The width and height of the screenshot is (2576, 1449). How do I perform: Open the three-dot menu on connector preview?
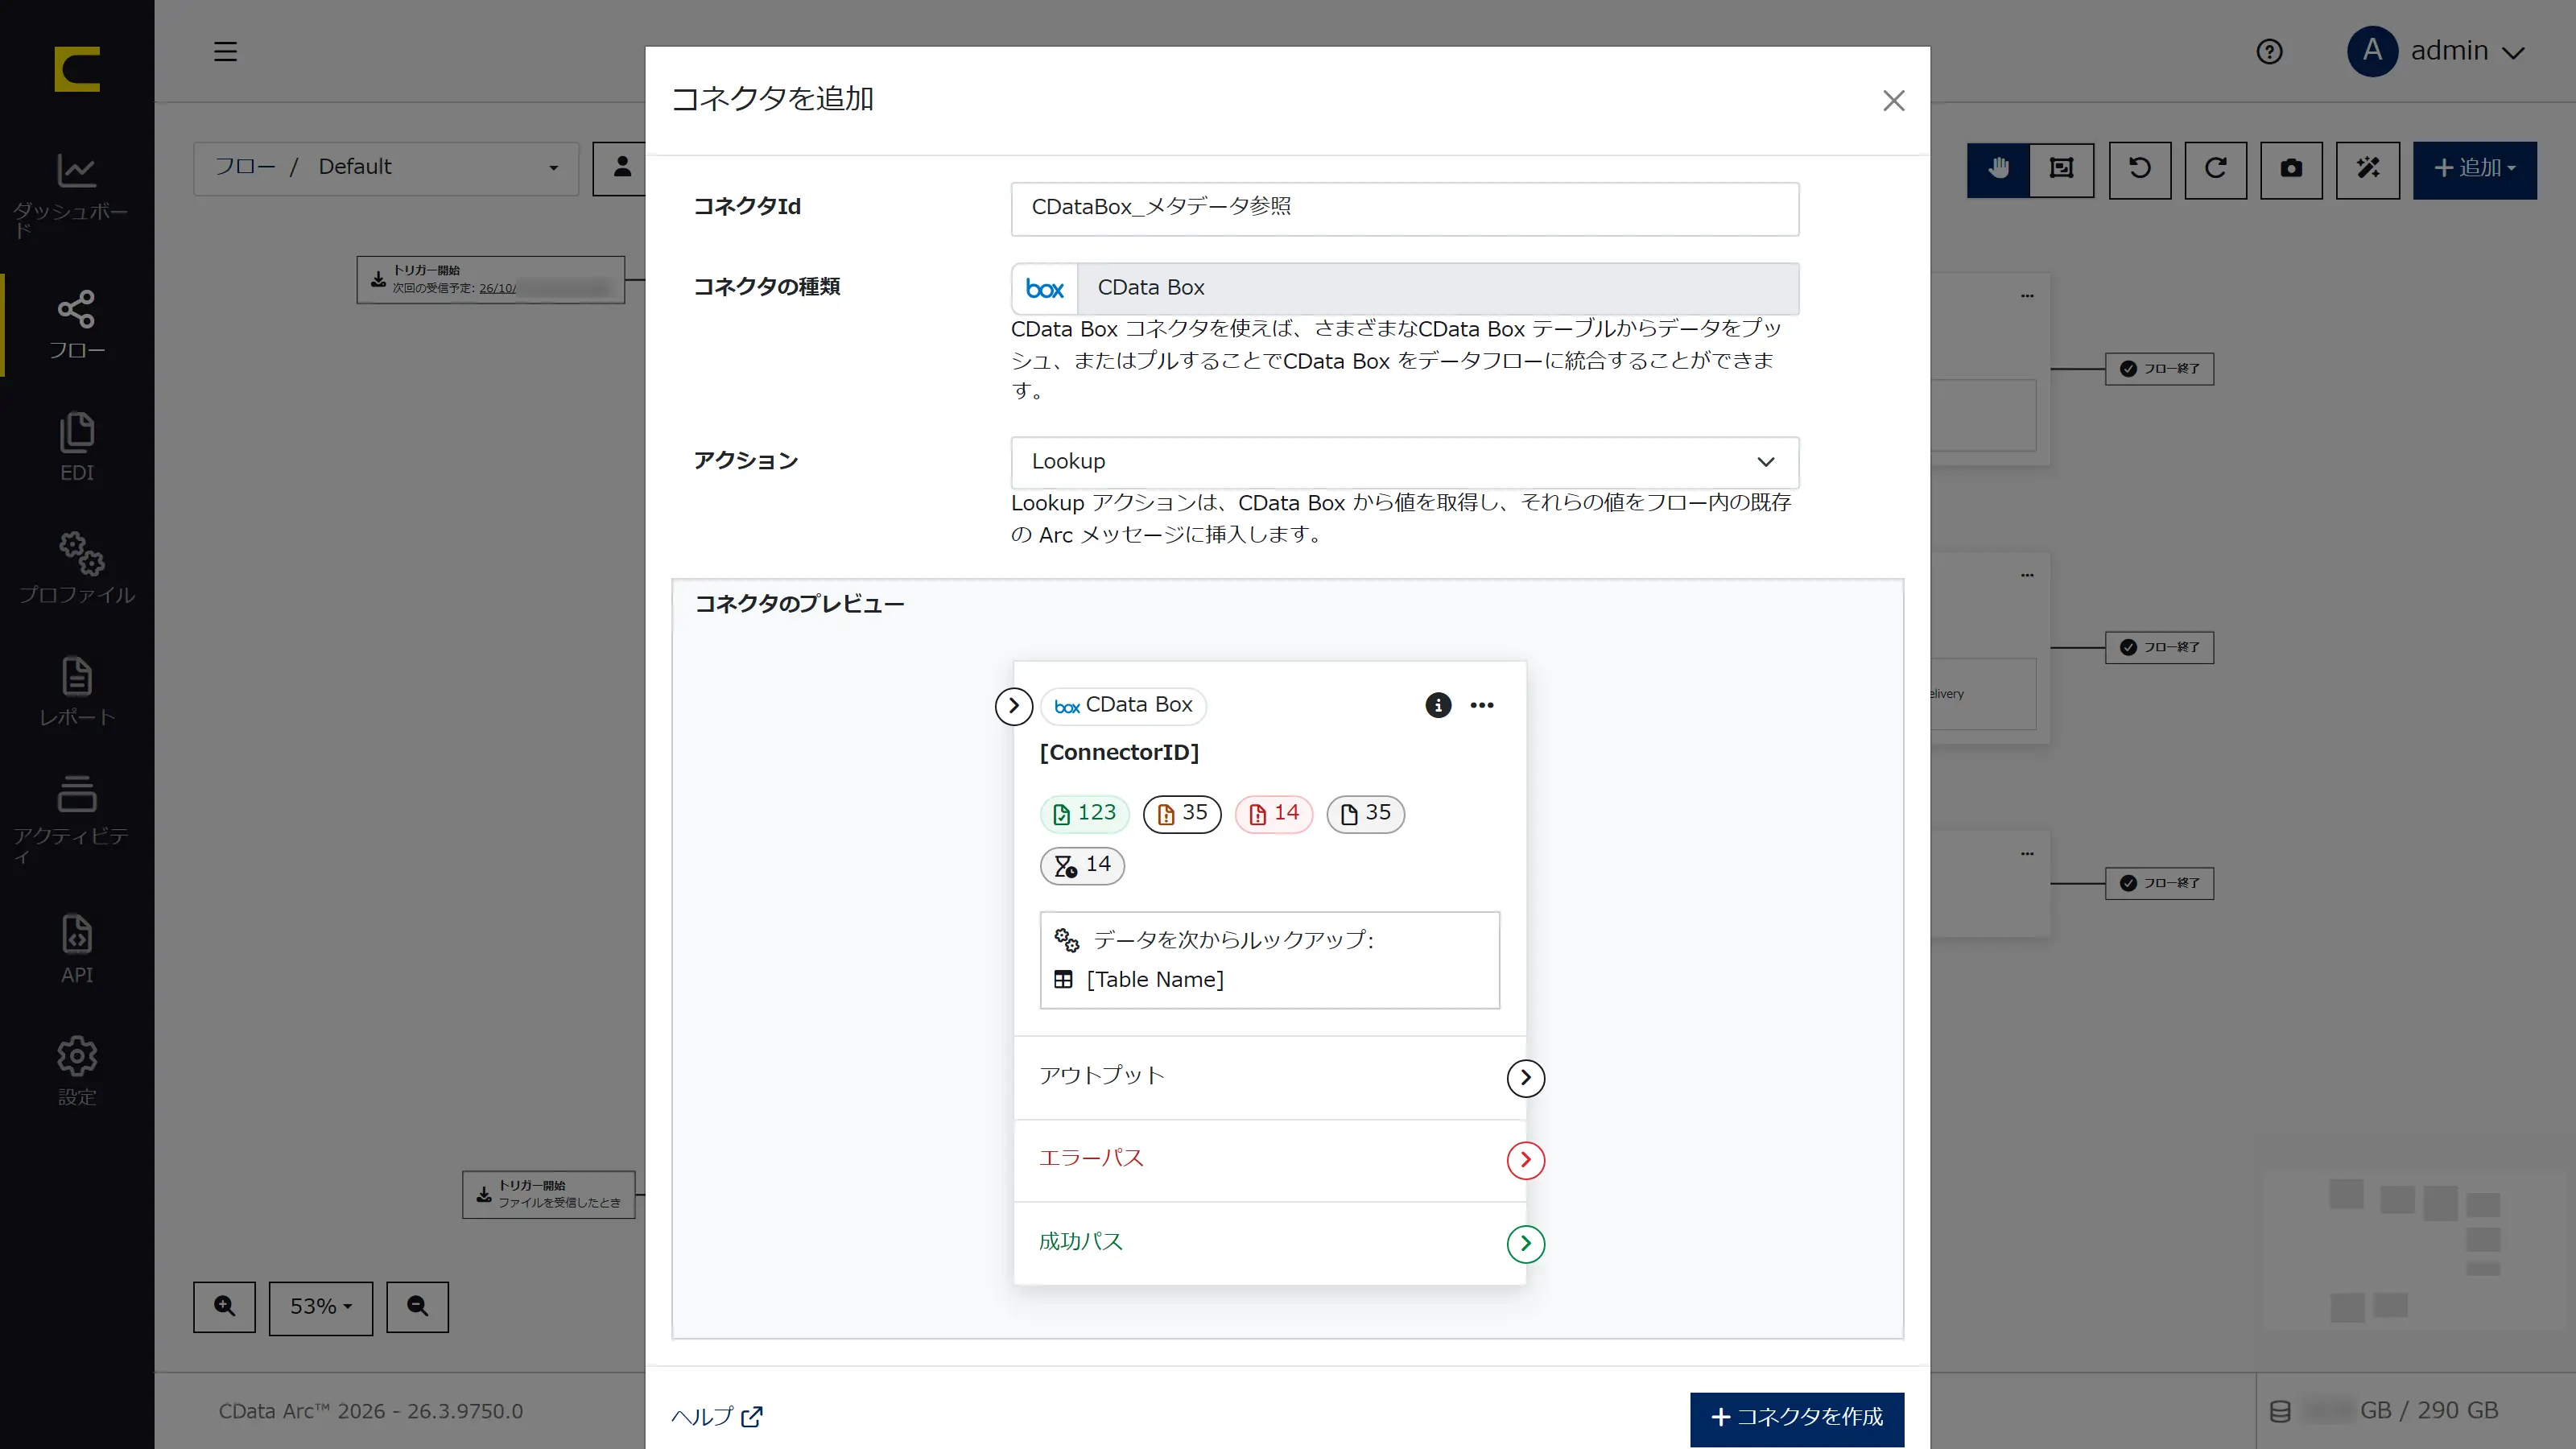(1482, 705)
